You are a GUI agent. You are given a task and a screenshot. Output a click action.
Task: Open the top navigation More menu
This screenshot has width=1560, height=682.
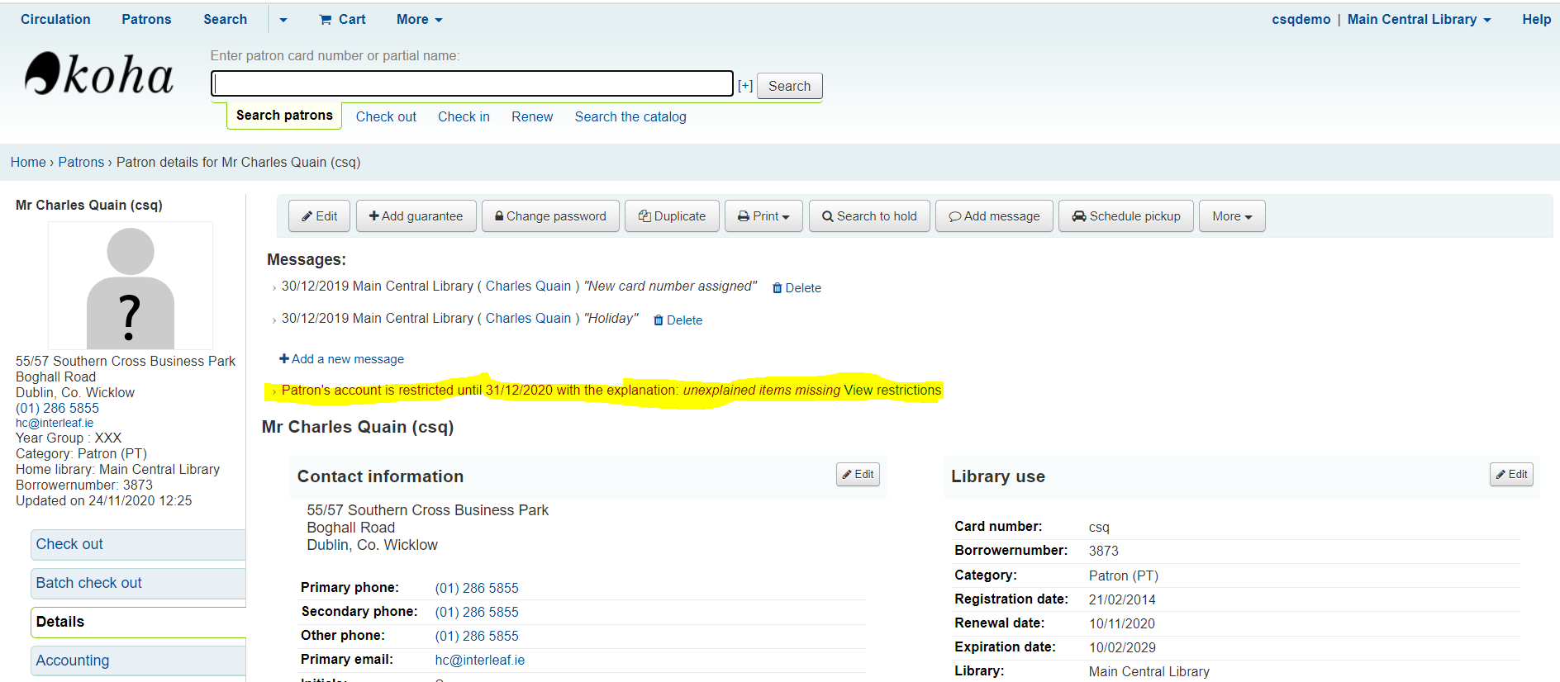click(419, 19)
